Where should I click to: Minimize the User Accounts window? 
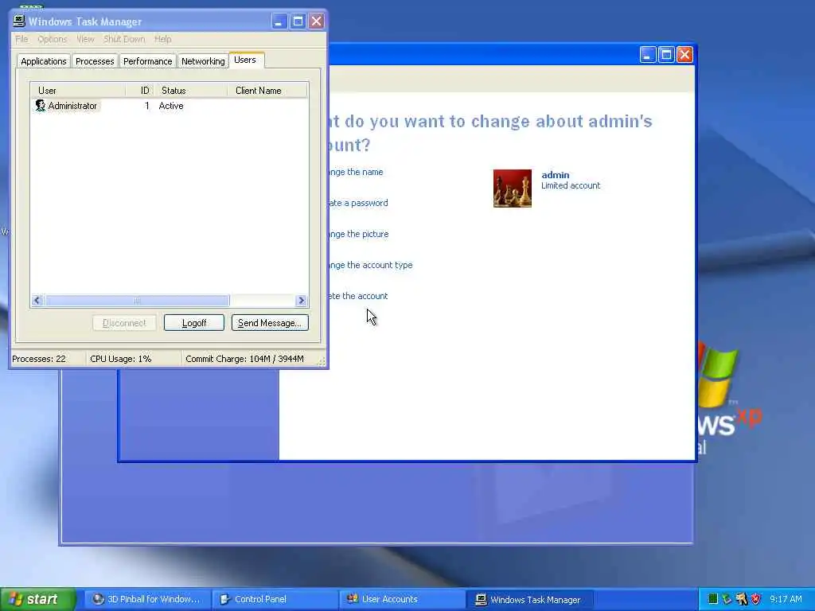pos(648,55)
